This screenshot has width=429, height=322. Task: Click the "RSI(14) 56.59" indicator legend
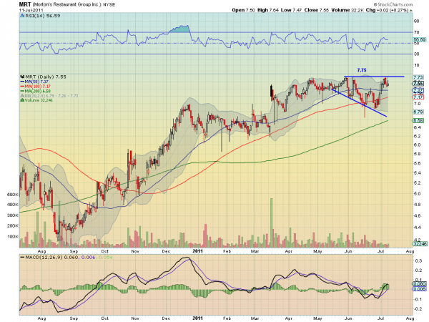point(43,16)
